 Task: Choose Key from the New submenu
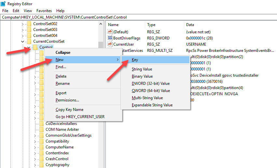[x=135, y=60]
